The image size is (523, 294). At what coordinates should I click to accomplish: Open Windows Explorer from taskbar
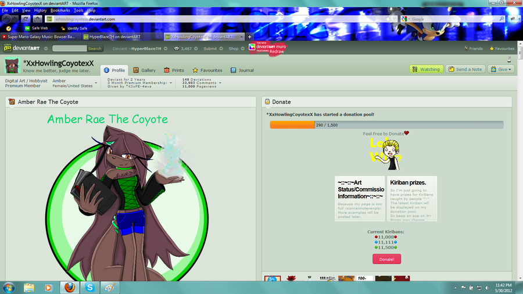point(29,288)
